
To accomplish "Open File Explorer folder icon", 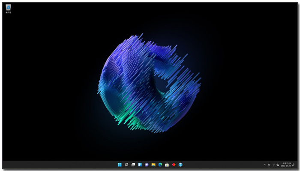I will [x=153, y=165].
